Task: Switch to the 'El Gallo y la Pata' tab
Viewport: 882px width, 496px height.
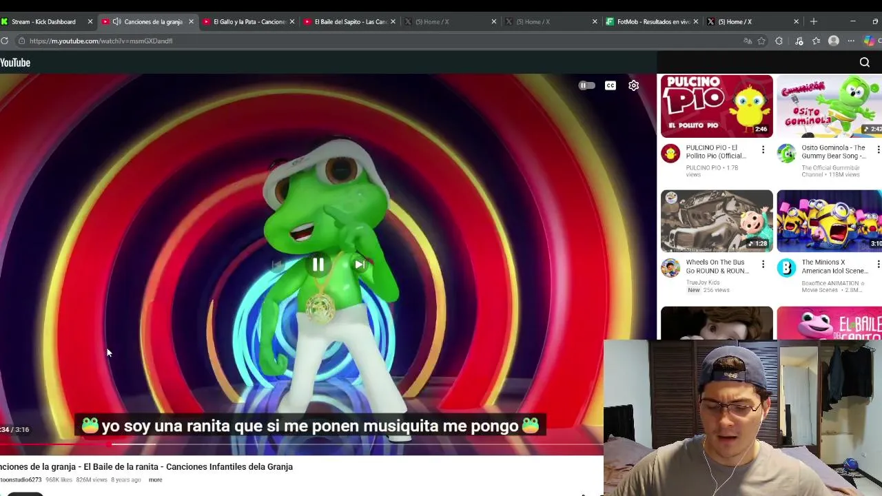Action: [x=249, y=21]
